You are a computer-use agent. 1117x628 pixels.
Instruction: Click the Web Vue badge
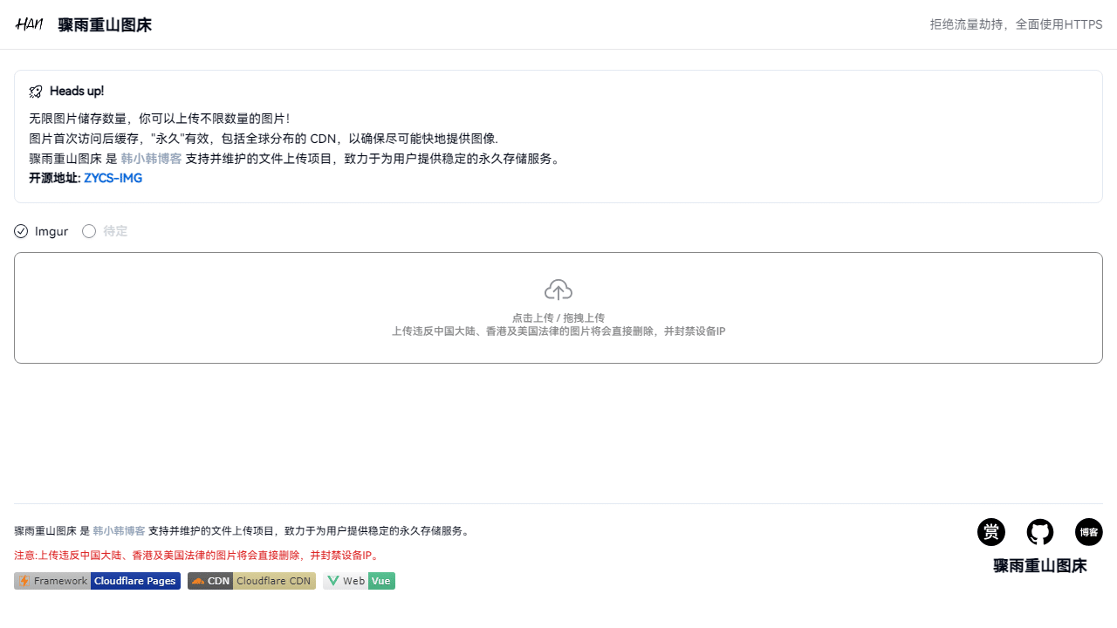359,581
